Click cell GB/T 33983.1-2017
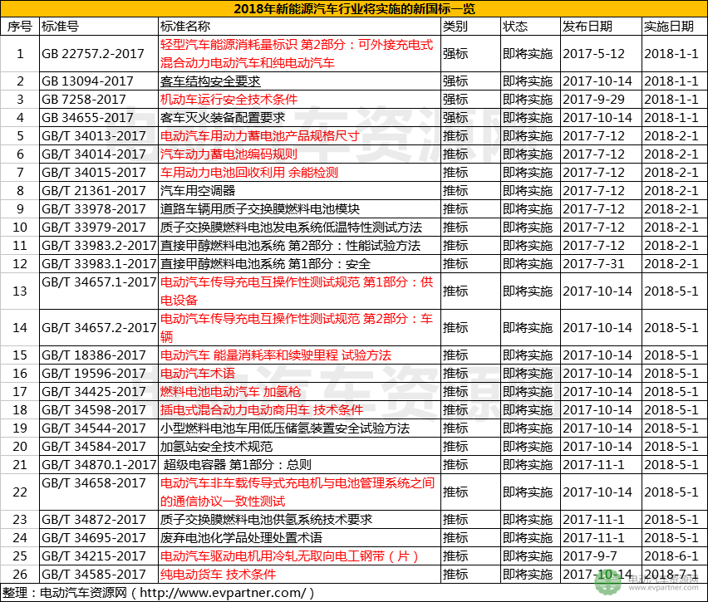 (x=99, y=264)
